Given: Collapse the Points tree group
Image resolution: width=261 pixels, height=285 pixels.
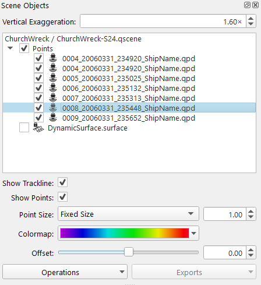Looking at the screenshot, I should [10, 48].
